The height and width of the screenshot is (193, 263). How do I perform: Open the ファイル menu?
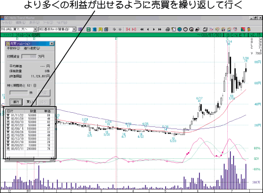tap(6, 23)
